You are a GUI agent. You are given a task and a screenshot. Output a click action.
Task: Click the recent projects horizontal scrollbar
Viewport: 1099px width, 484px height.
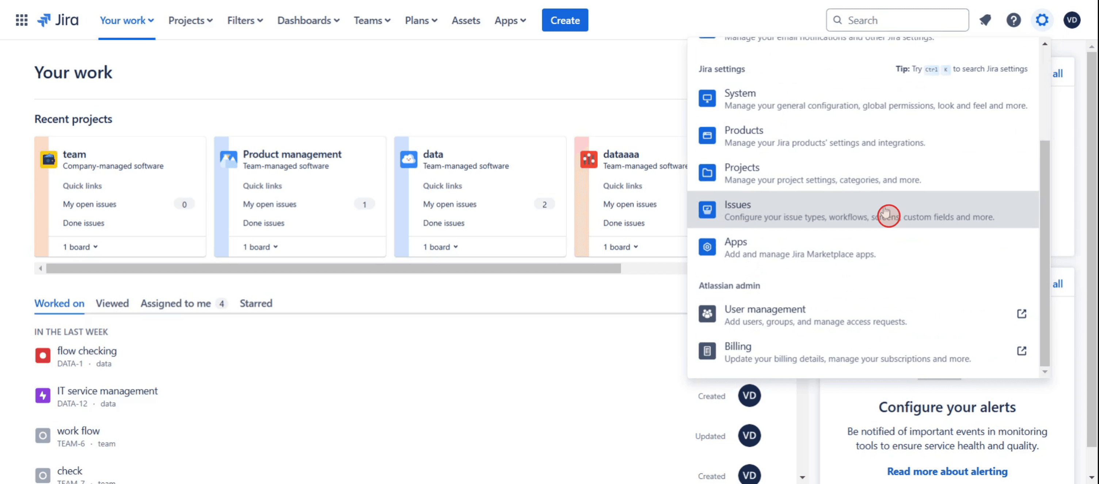pos(333,268)
